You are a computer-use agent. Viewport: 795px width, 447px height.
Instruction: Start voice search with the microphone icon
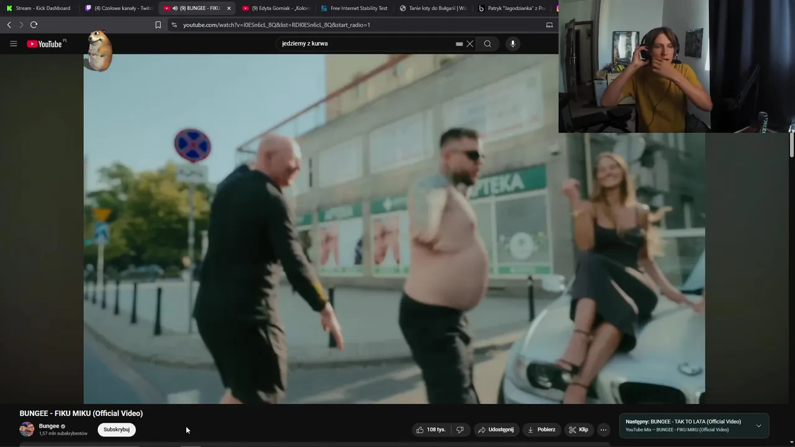tap(512, 43)
